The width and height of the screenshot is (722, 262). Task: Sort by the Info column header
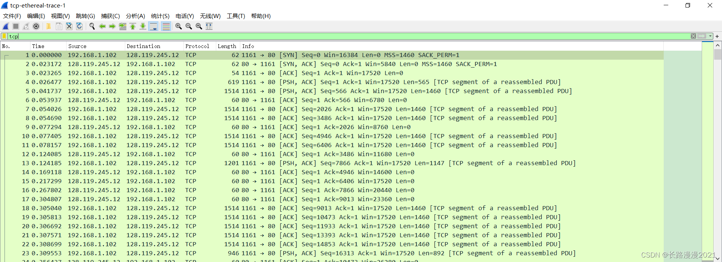452,46
